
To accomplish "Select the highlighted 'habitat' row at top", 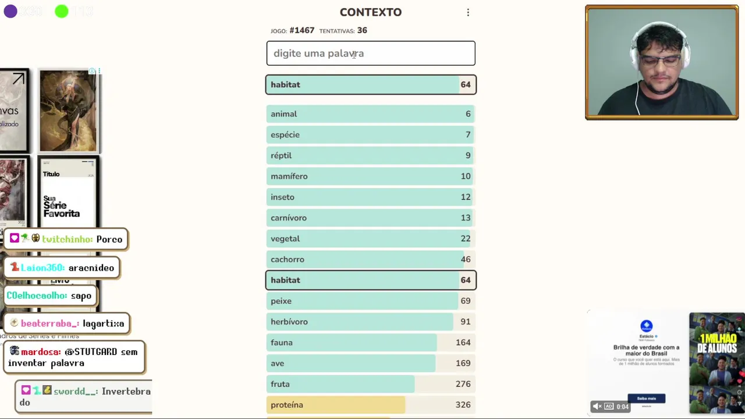I will (371, 85).
